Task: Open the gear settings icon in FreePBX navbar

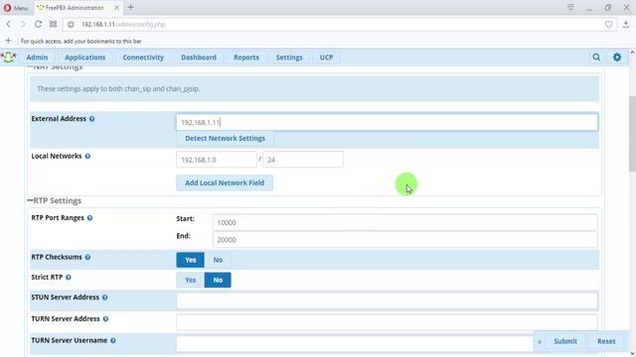Action: point(617,58)
